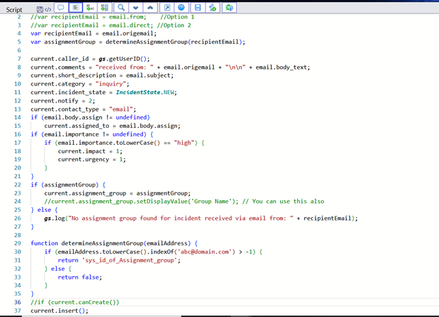Click the gs.log statement on line 26
439x317 pixels.
pos(201,218)
